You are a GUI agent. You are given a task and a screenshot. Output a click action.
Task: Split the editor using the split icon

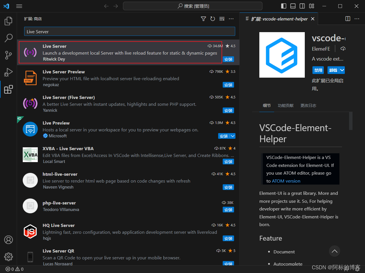tap(348, 18)
